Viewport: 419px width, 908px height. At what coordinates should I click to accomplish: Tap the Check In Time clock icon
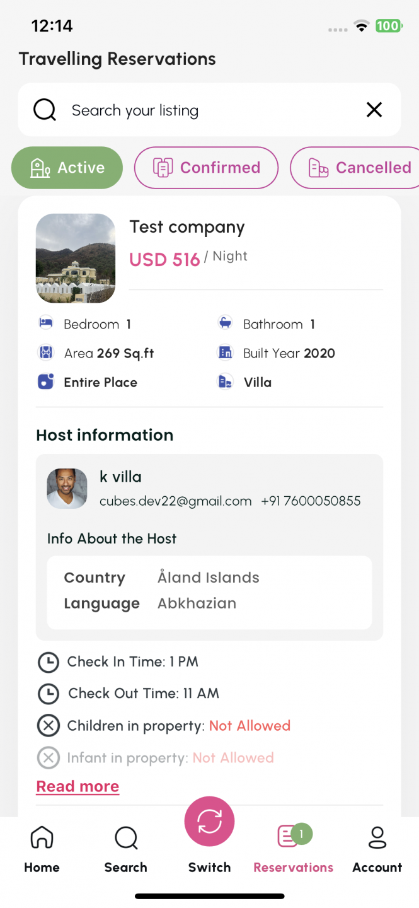48,662
